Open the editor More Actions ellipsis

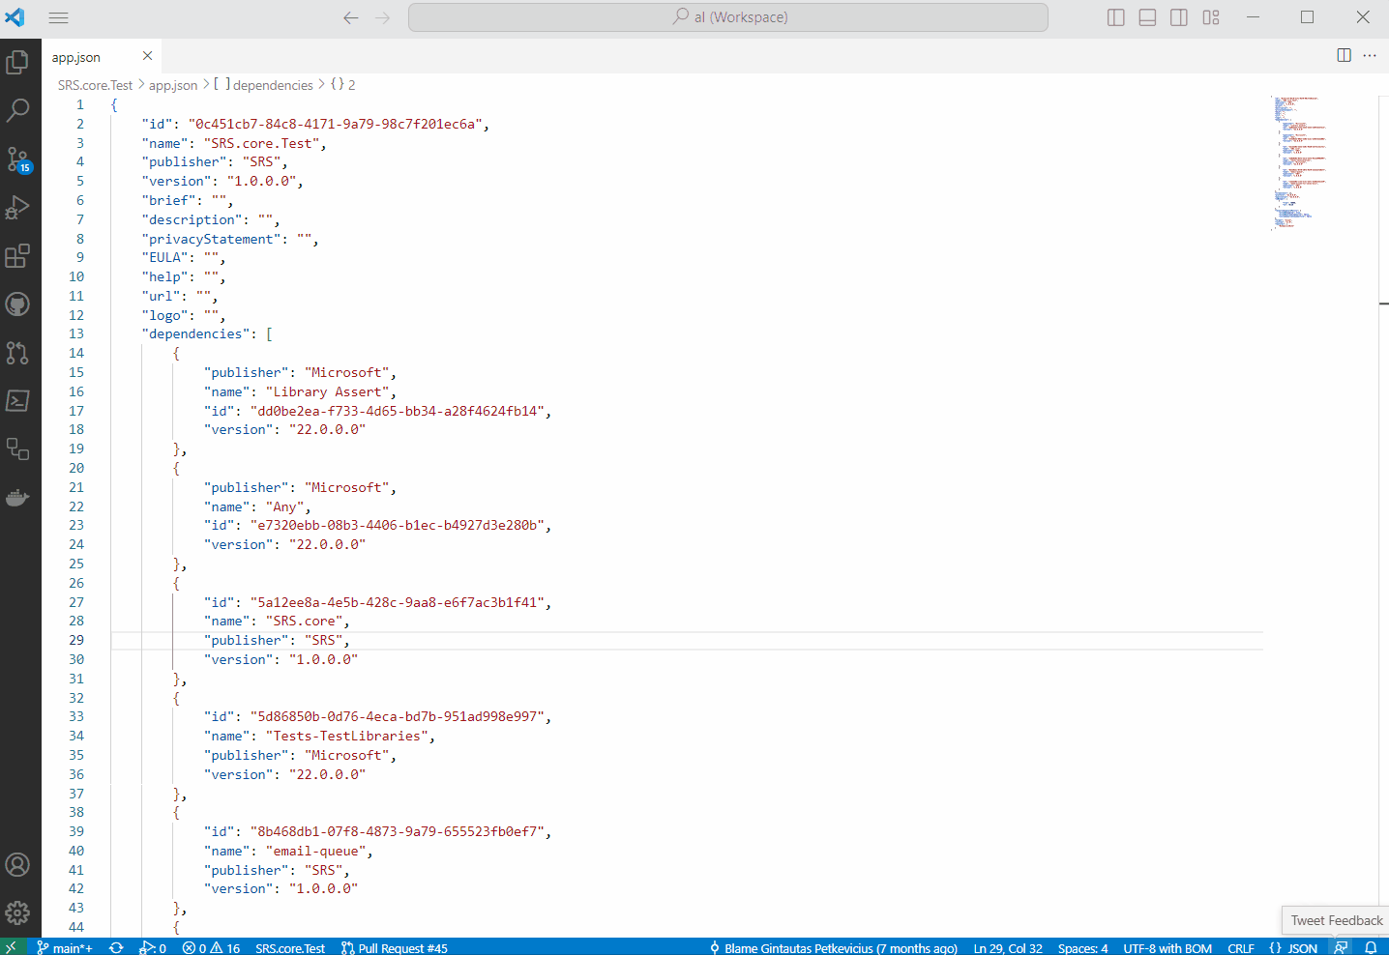[1370, 55]
